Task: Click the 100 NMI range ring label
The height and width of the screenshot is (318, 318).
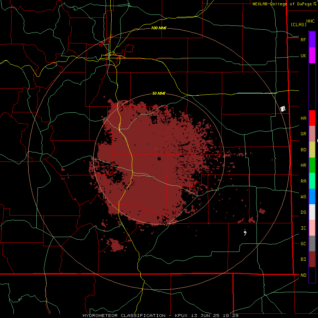Action: pyautogui.click(x=159, y=28)
